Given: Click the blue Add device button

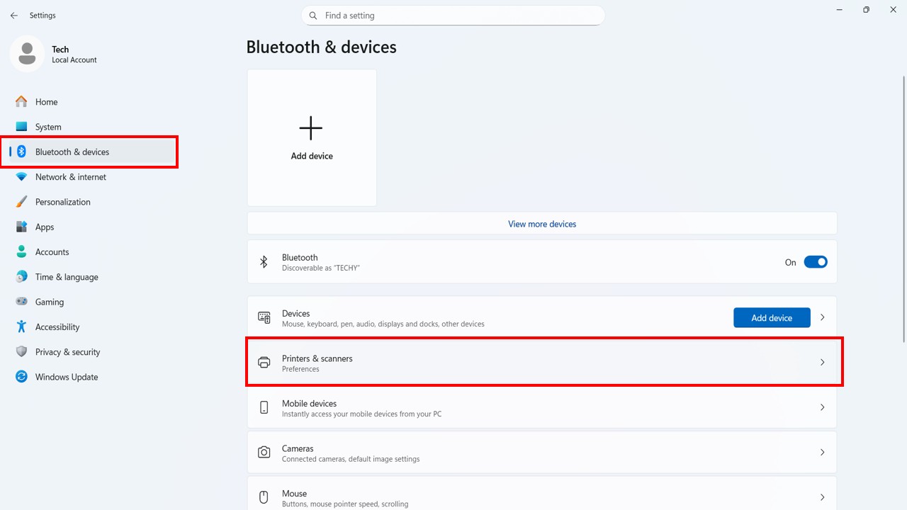Looking at the screenshot, I should coord(771,318).
